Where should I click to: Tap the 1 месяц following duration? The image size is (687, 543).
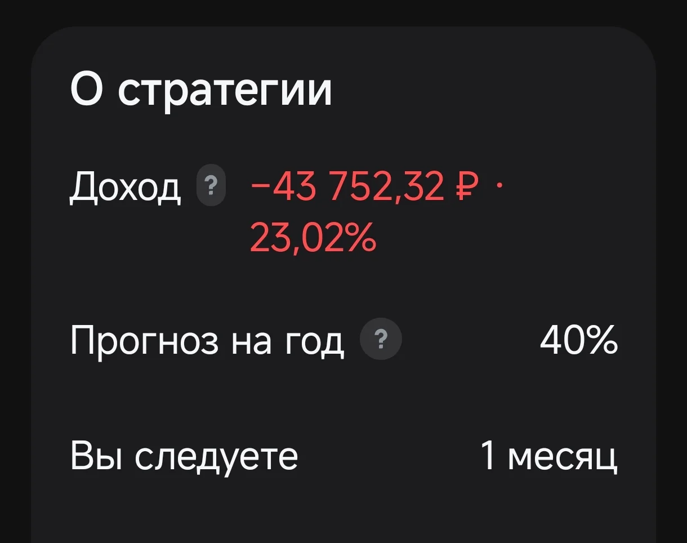tap(549, 456)
